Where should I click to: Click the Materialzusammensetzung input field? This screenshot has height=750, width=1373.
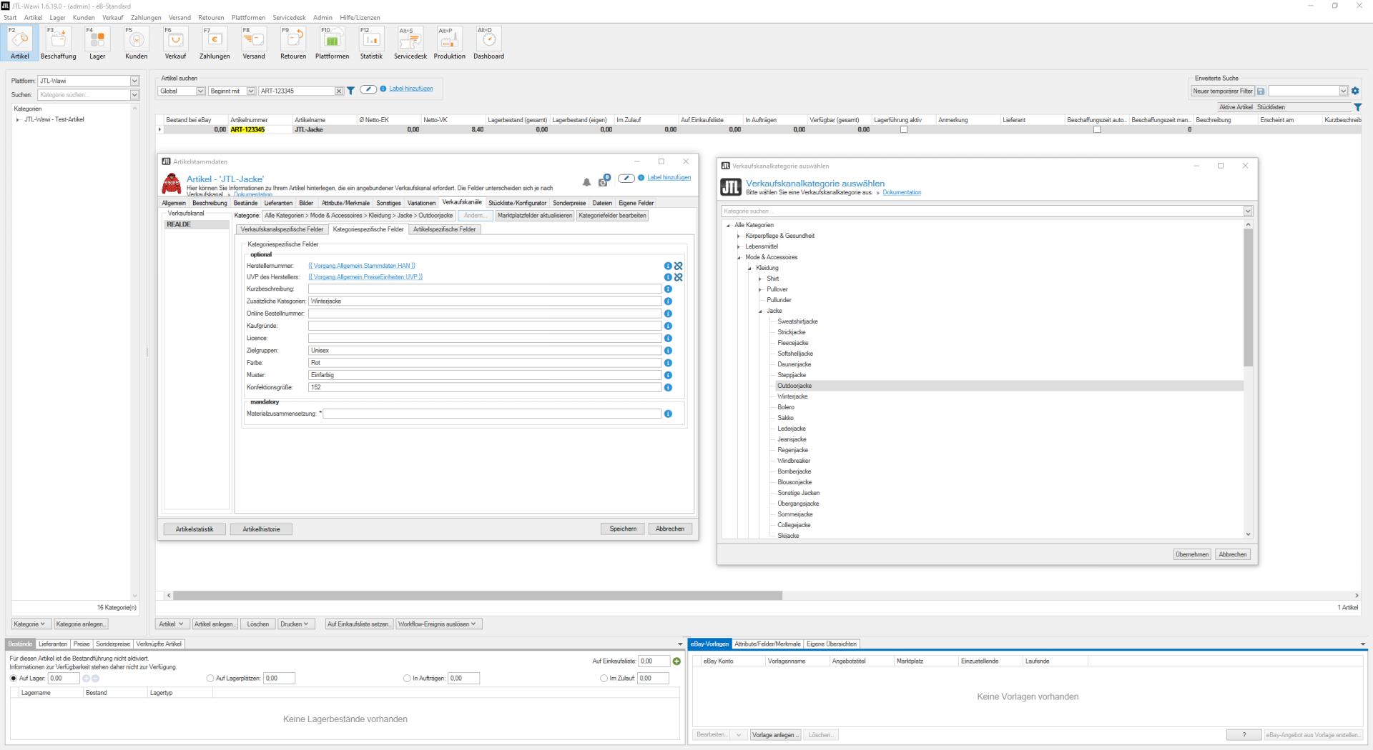click(x=492, y=414)
